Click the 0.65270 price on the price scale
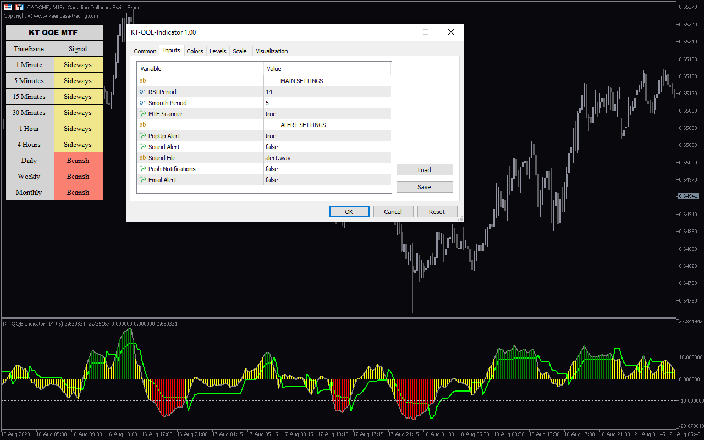 pyautogui.click(x=689, y=7)
